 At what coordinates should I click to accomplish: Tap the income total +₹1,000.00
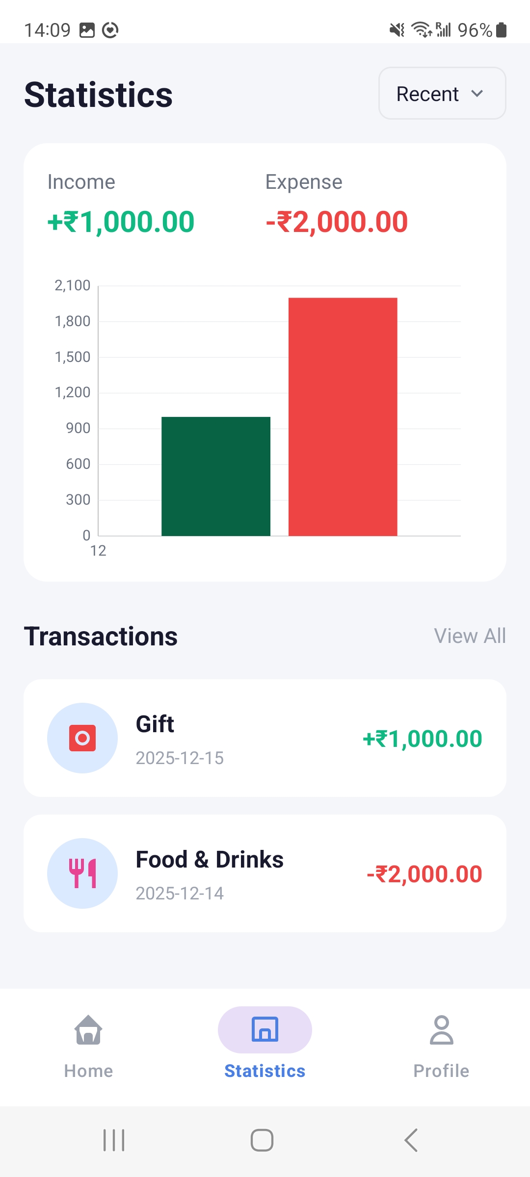point(121,222)
